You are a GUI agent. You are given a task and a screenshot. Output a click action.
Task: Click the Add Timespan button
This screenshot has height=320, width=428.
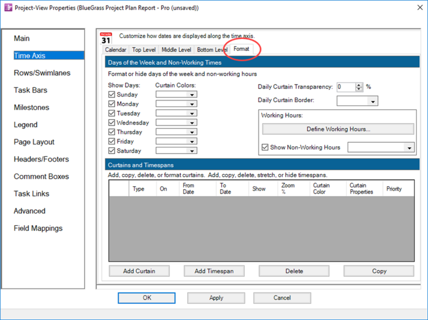coord(214,271)
